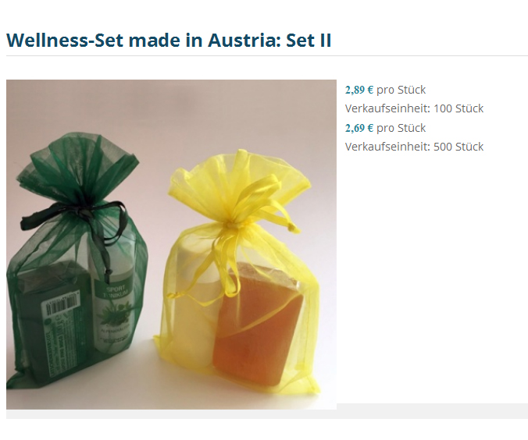Select the 2,89 € price
This screenshot has height=440, width=528.
359,90
